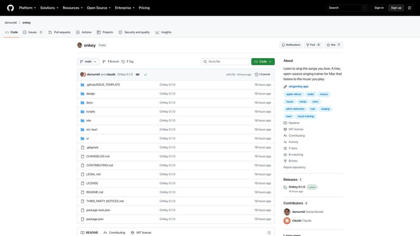Image resolution: width=420 pixels, height=236 pixels.
Task: Select the MIT license tab below files
Action: [141, 233]
